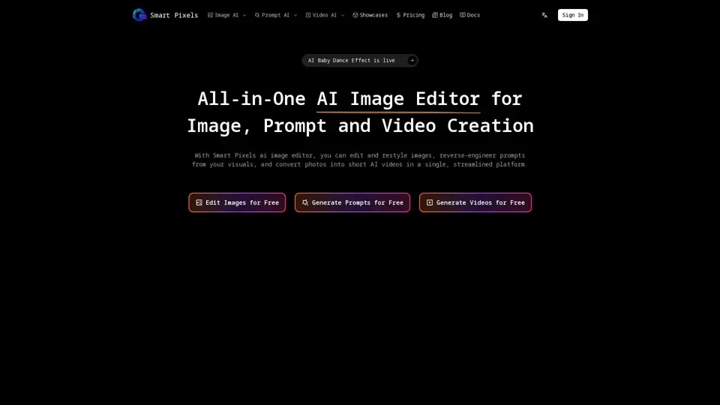
Task: Click Generate Videos for Free button
Action: [x=475, y=202]
